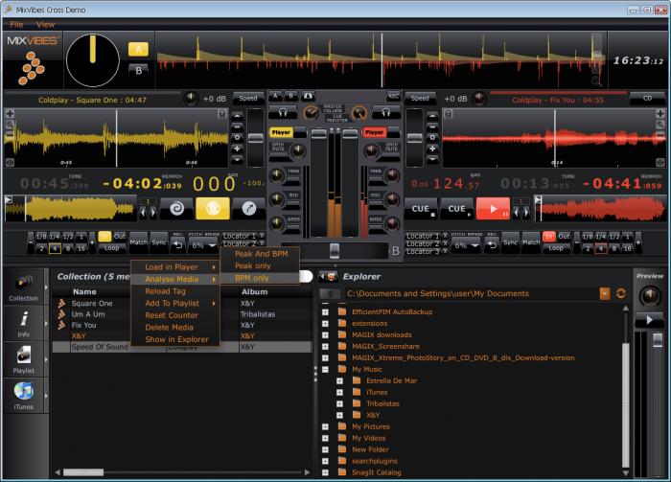Expand the MAGIX downloads folder
The image size is (671, 482).
(325, 334)
